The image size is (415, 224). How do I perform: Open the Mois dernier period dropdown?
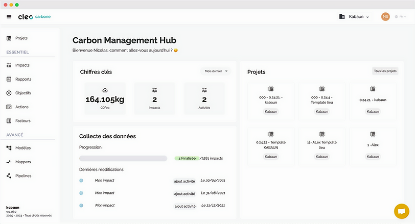click(x=216, y=71)
